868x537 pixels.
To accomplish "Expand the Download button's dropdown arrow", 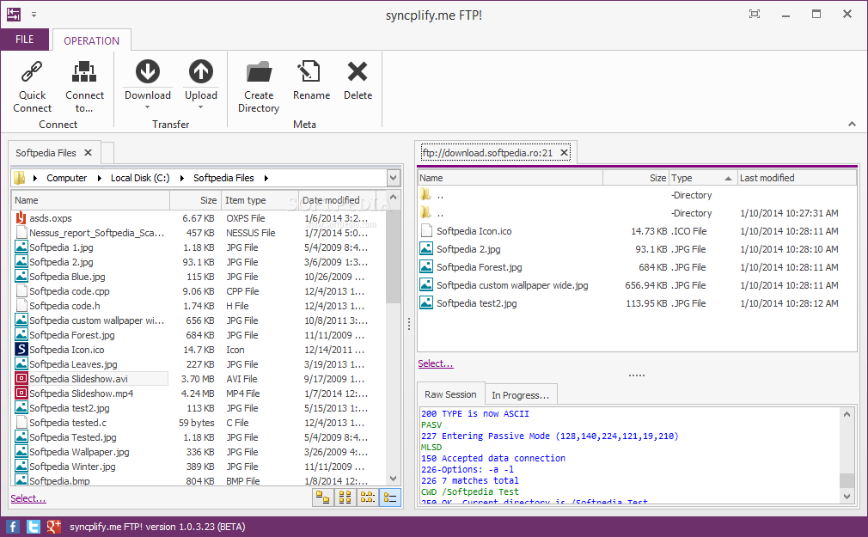I will coord(147,107).
